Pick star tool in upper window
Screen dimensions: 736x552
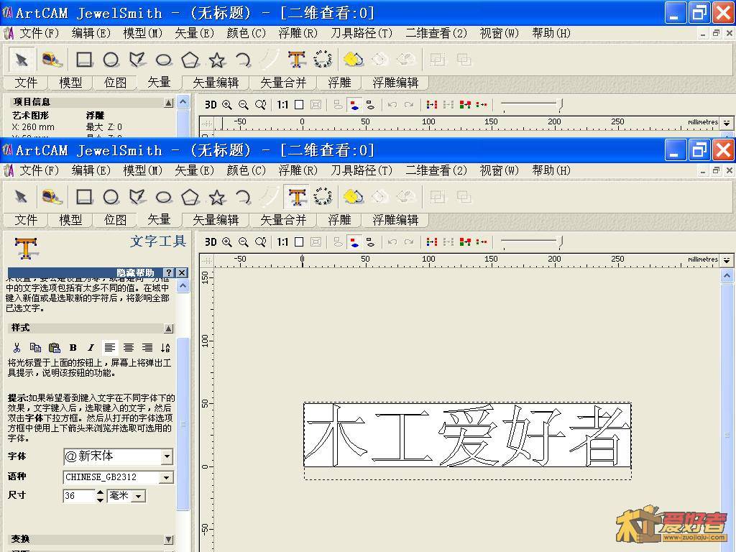click(x=217, y=60)
